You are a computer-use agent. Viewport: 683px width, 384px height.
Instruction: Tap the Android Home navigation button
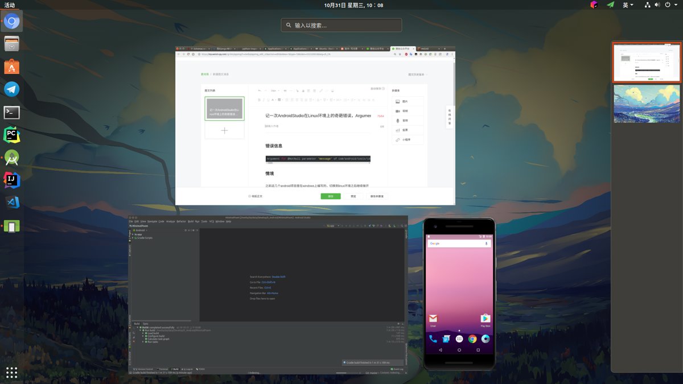[459, 350]
